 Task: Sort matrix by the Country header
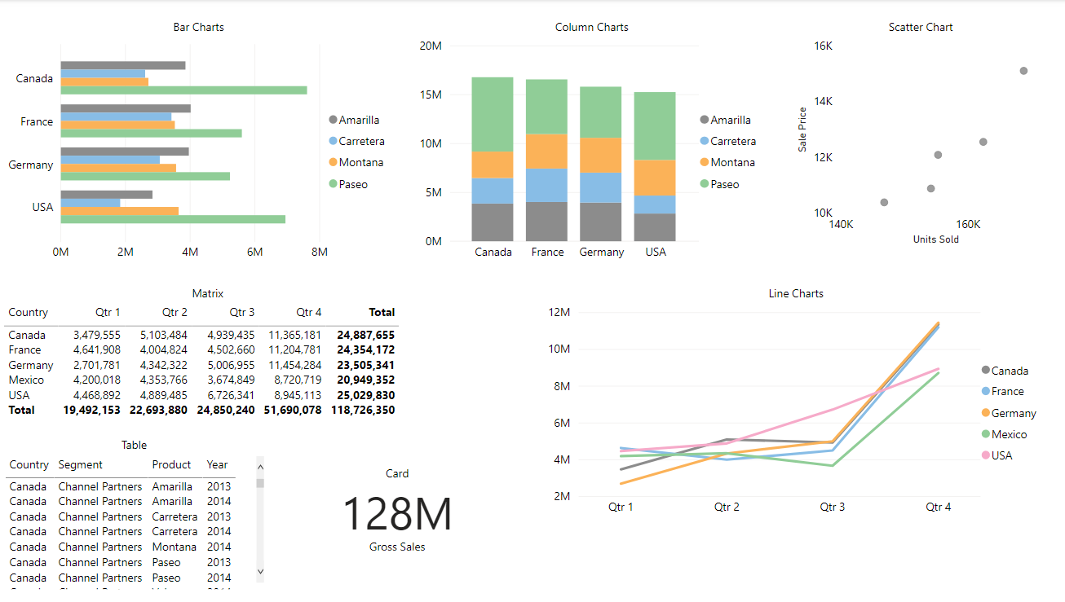tap(29, 312)
